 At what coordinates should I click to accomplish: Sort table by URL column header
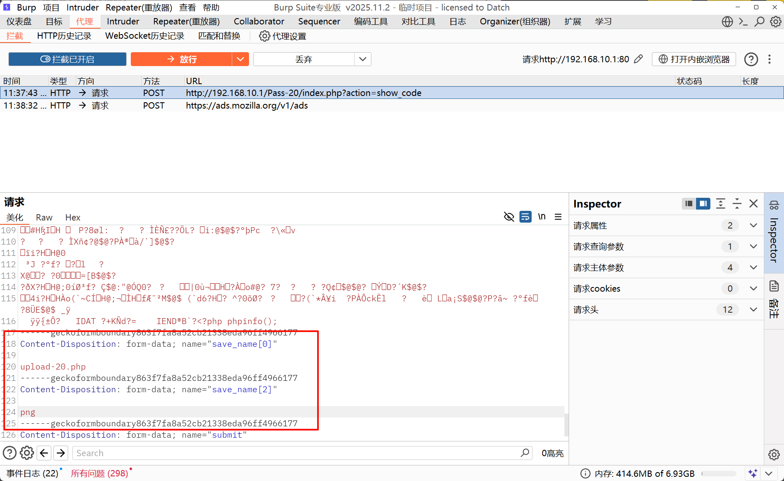(429, 81)
